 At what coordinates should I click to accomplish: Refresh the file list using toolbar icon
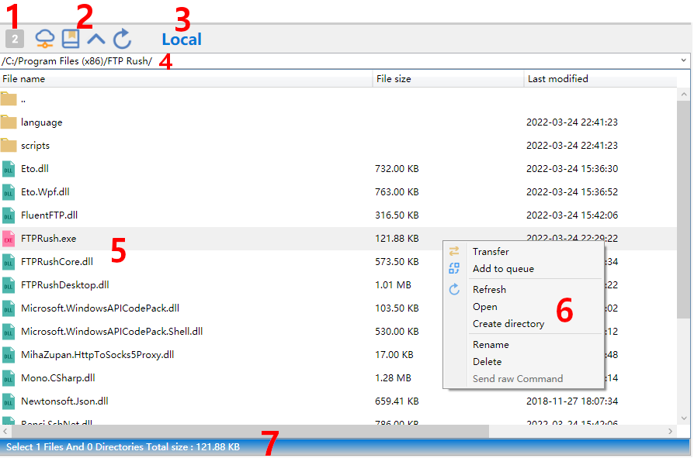[x=122, y=39]
